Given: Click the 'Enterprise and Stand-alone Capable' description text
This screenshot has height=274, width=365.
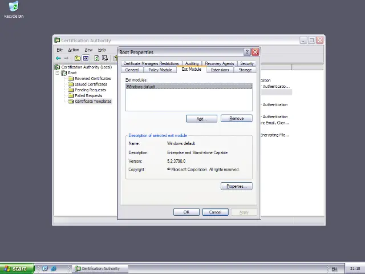Looking at the screenshot, I should (197, 152).
